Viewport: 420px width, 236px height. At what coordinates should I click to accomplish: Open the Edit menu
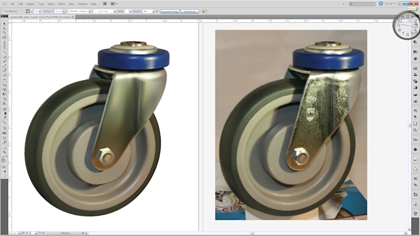click(20, 4)
